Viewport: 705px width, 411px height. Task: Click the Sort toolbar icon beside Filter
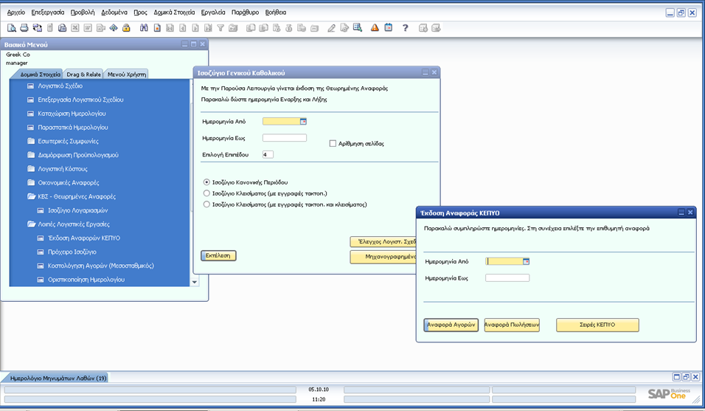(x=233, y=28)
